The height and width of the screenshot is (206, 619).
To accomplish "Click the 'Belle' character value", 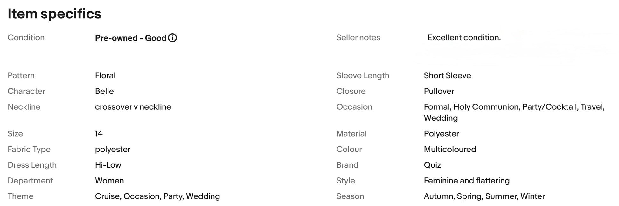I will (x=104, y=91).
